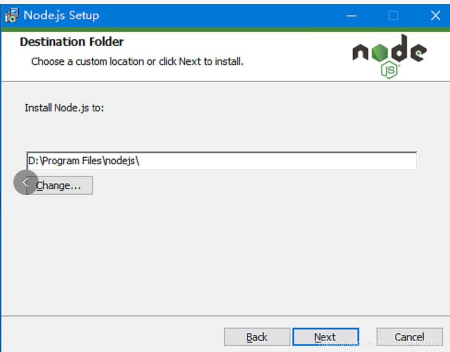Close the Node.js Setup window
This screenshot has width=450, height=352.
(x=435, y=15)
